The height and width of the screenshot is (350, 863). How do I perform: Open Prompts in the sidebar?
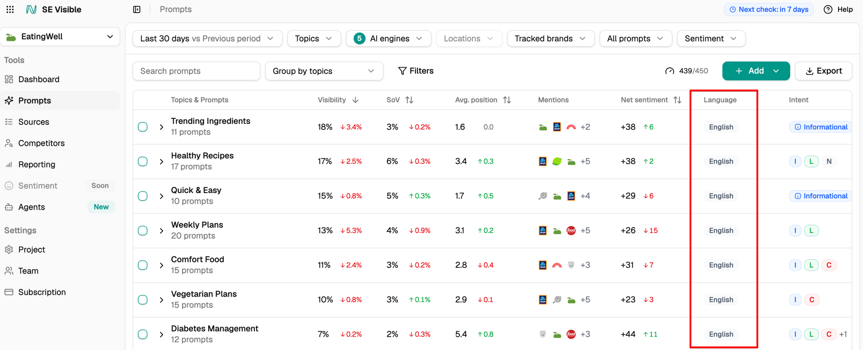pos(60,100)
